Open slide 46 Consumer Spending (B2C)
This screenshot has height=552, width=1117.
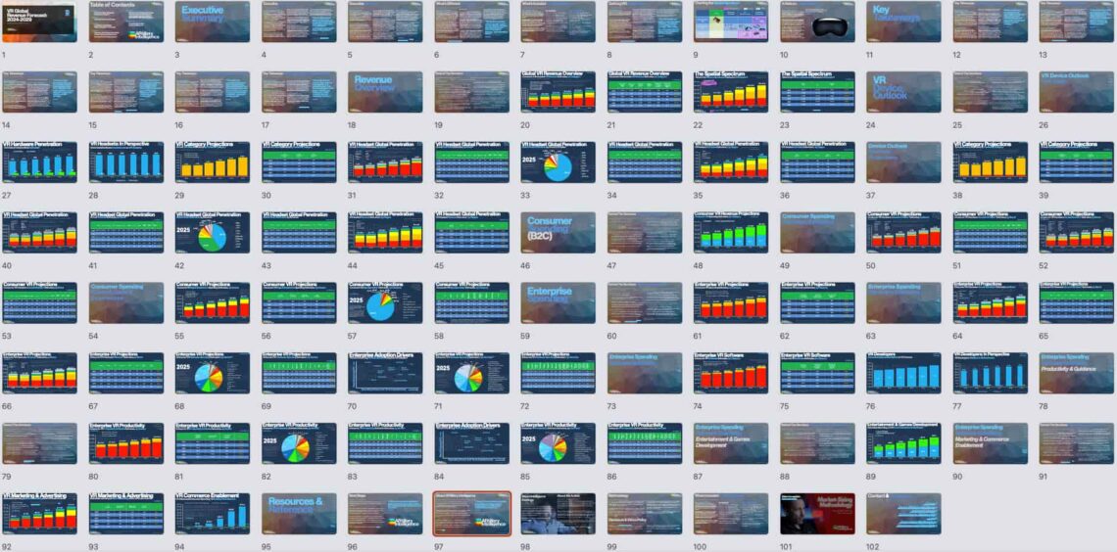pos(558,233)
